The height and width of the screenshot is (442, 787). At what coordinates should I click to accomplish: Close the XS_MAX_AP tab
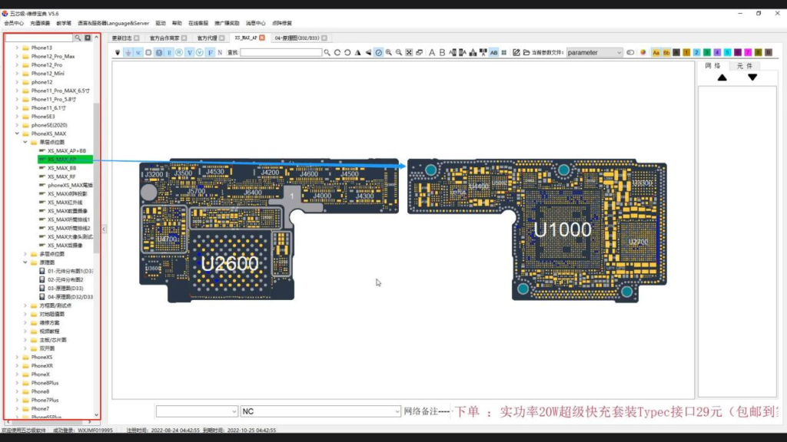pyautogui.click(x=262, y=38)
